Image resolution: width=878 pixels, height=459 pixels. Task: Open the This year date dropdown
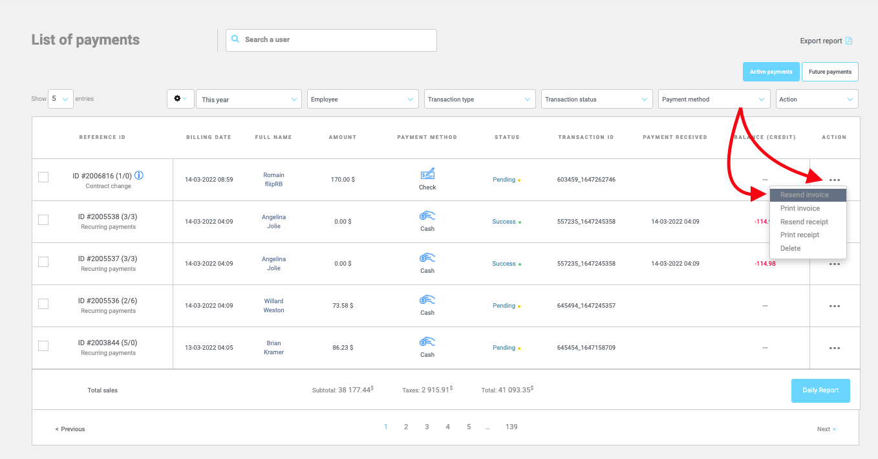coord(249,99)
